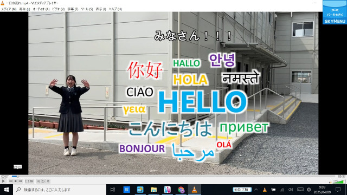Show hidden system tray icons chevron
The height and width of the screenshot is (195, 347).
click(x=256, y=190)
